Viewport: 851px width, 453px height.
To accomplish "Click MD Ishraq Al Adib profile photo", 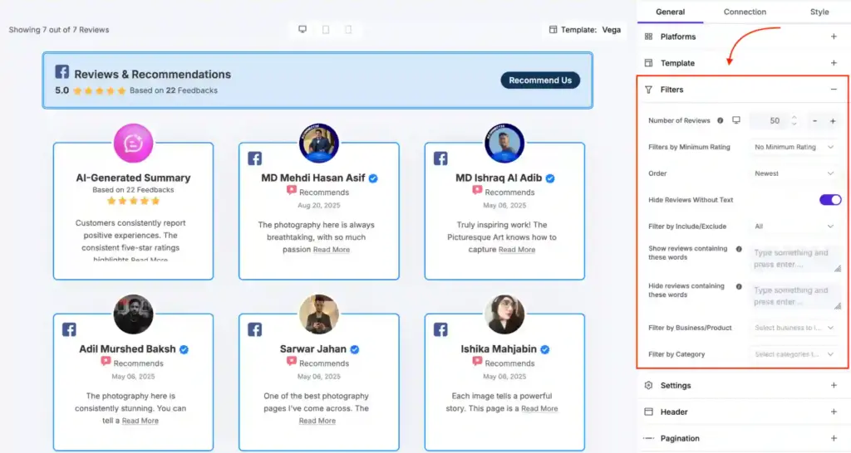I will [504, 143].
